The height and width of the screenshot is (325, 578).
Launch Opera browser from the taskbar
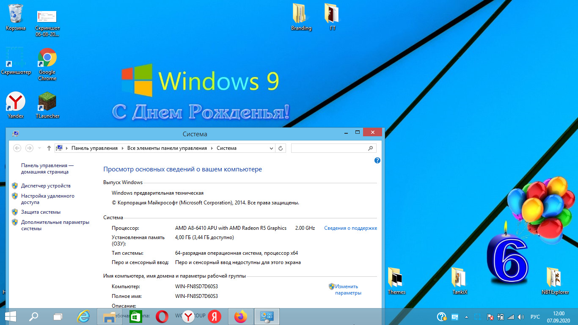click(162, 316)
